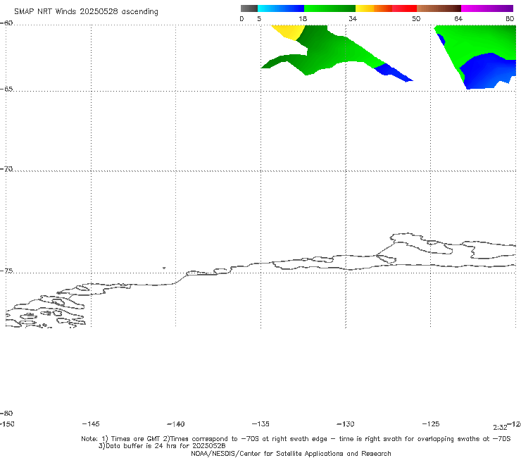This screenshot has height=458, width=521.
Task: Click the title 'SMAP NRT Winds 20250528 ascending'
Action: click(86, 12)
